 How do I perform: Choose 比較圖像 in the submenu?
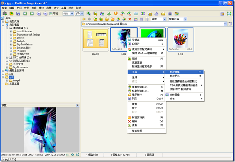(185, 95)
